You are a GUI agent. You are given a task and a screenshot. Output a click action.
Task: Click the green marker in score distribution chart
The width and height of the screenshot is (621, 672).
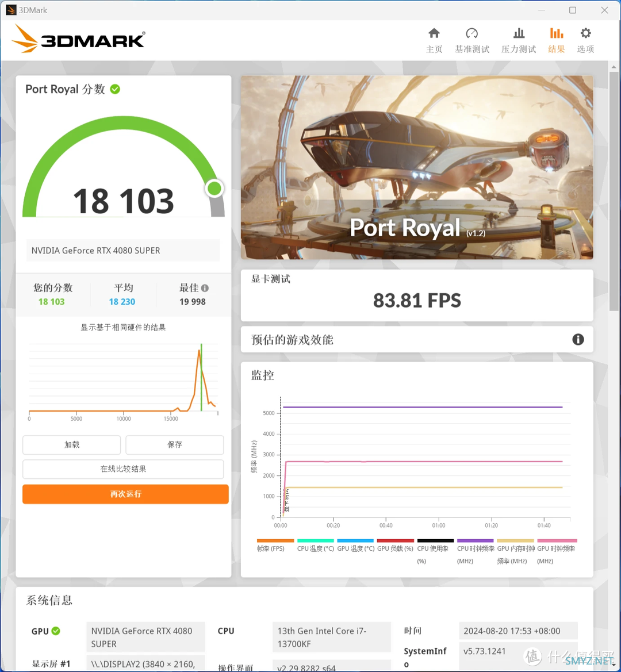coord(201,377)
